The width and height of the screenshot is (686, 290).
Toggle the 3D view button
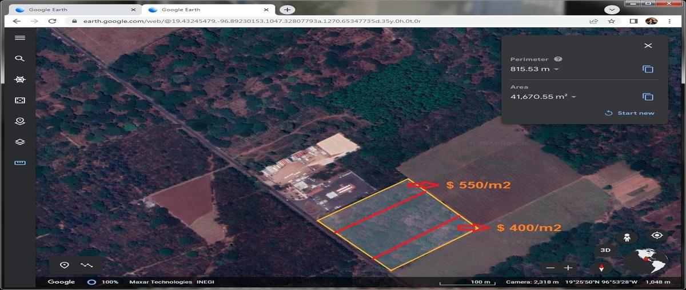pos(605,250)
